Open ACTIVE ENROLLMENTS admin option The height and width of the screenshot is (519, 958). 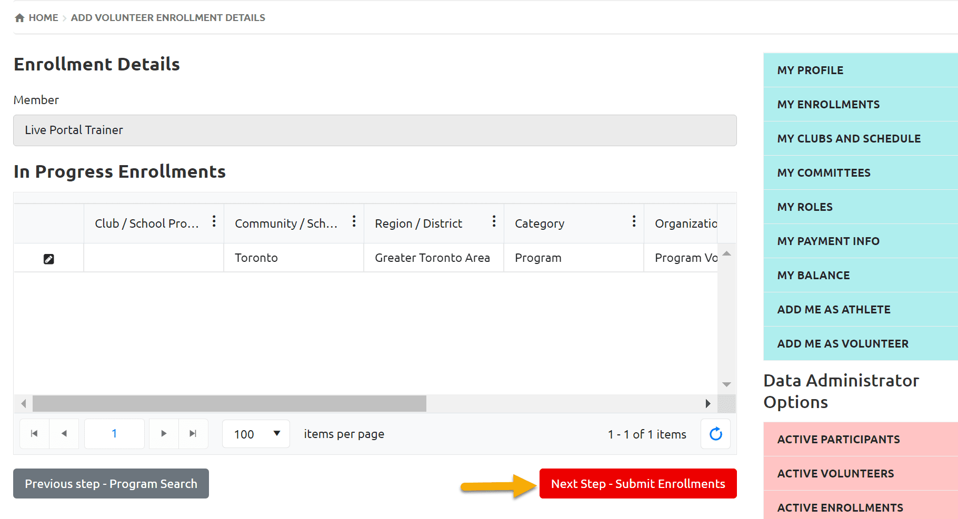(x=861, y=505)
